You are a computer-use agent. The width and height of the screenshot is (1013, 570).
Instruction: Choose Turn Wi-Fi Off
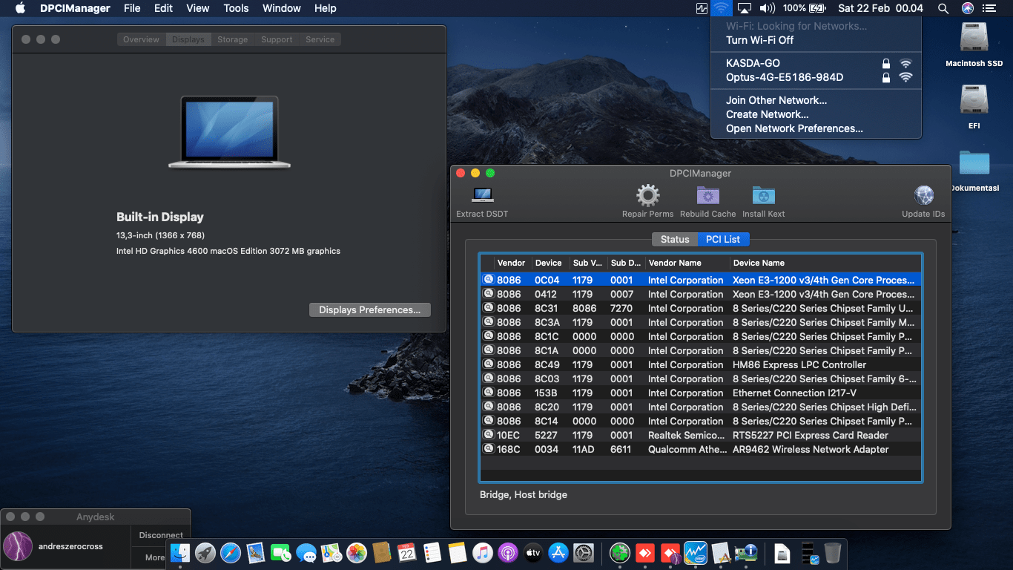pos(816,40)
